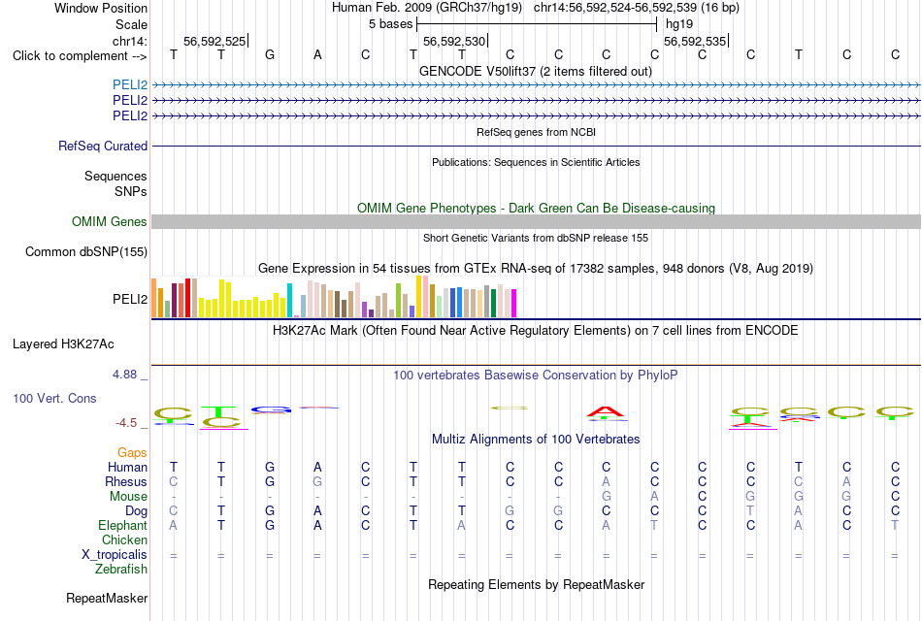Click the H3K27Ac Mark ENCODE track title
Image resolution: width=922 pixels, height=621 pixels.
[x=536, y=331]
